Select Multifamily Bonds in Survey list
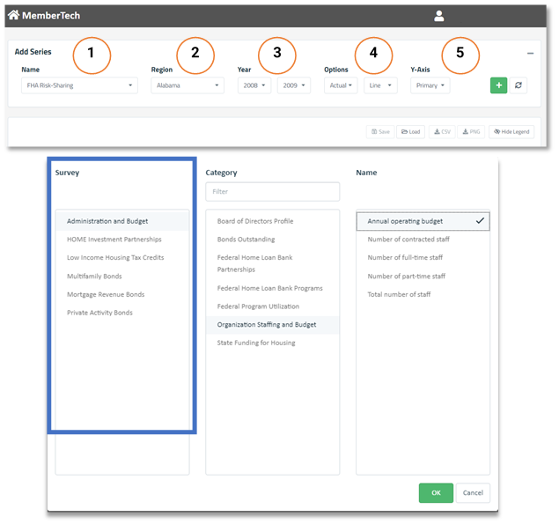Screen dimensions: 559x524 point(94,277)
